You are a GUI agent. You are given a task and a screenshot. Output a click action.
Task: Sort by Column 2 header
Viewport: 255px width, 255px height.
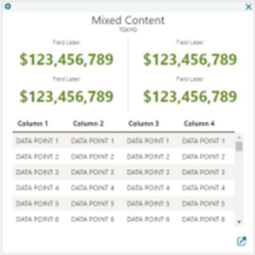(x=88, y=124)
